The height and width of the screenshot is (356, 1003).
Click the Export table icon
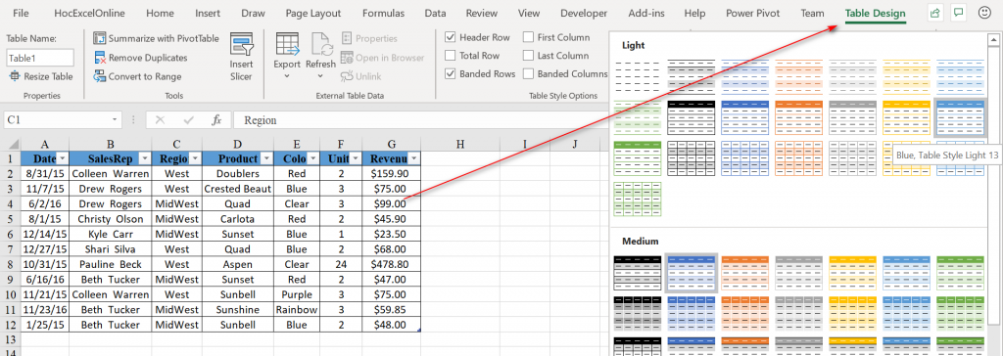click(287, 43)
